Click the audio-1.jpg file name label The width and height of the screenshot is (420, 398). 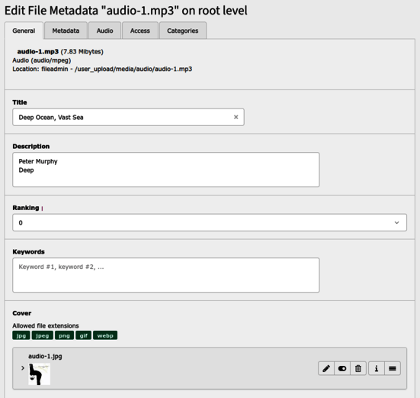pyautogui.click(x=45, y=356)
